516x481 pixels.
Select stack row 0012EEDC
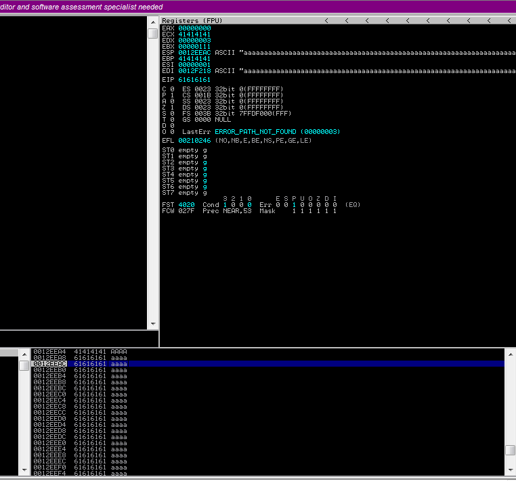point(268,436)
